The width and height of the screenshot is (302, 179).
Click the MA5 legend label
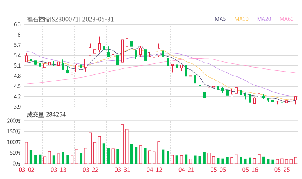click(x=220, y=19)
